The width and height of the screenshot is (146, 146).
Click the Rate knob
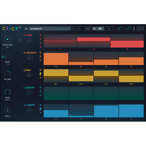(7, 56)
